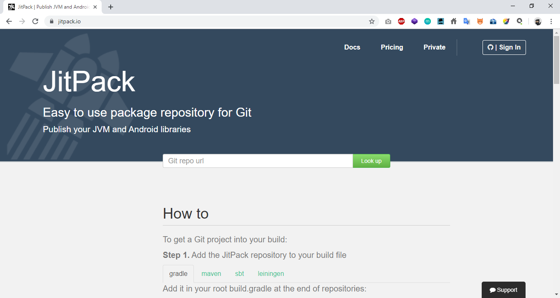
Task: Click the screenshot camera extension icon
Action: (388, 21)
